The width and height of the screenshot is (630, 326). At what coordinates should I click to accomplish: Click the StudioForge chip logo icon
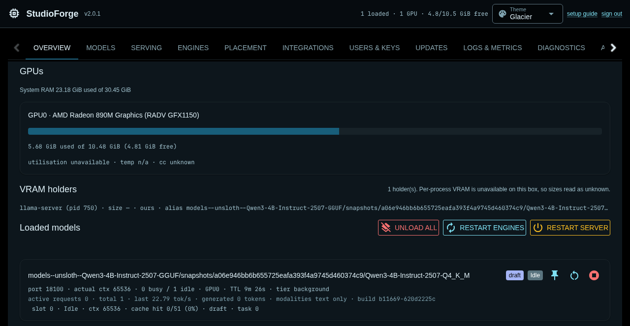pyautogui.click(x=14, y=14)
